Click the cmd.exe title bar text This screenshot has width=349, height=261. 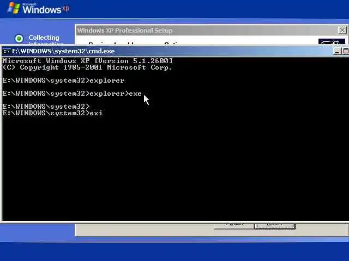(63, 51)
